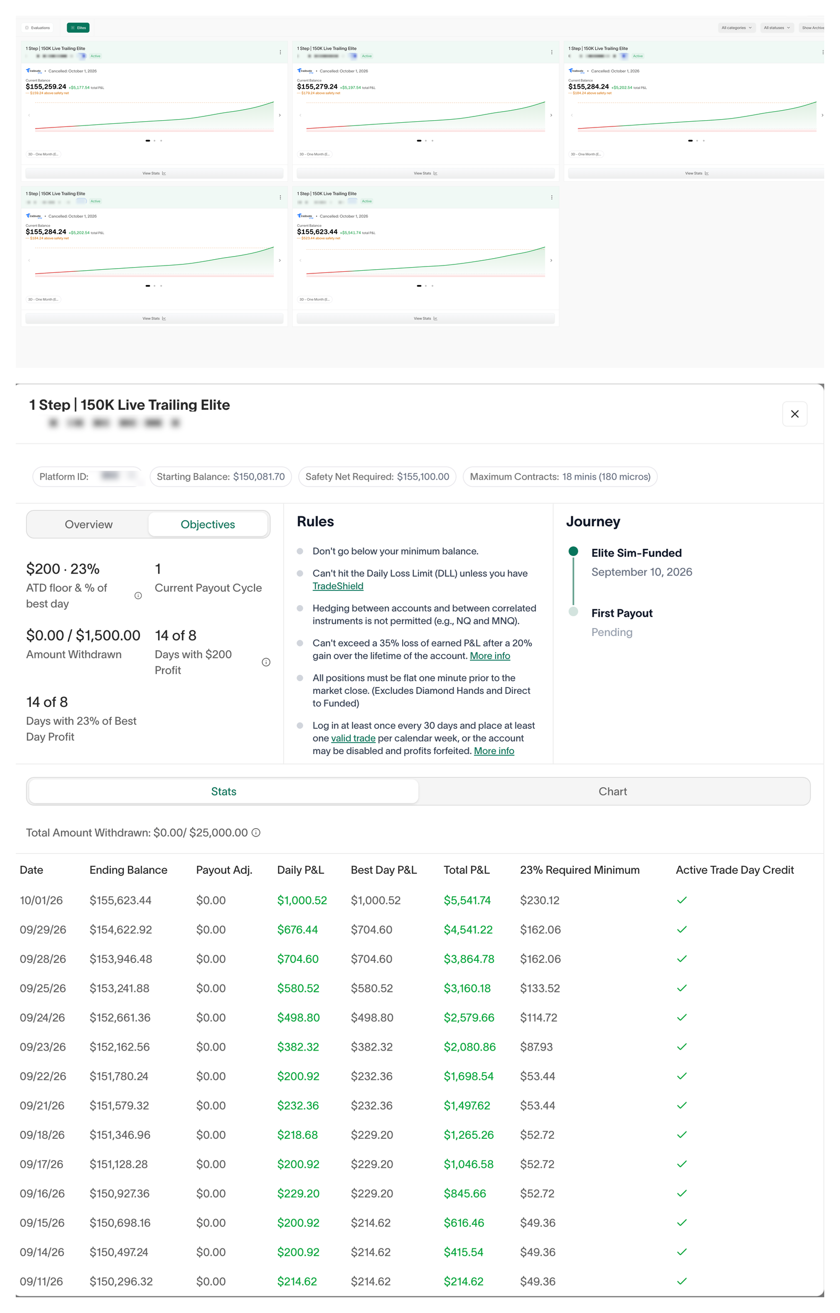Click the info icon beside ATD floor label
This screenshot has width=840, height=1313.
[x=138, y=596]
